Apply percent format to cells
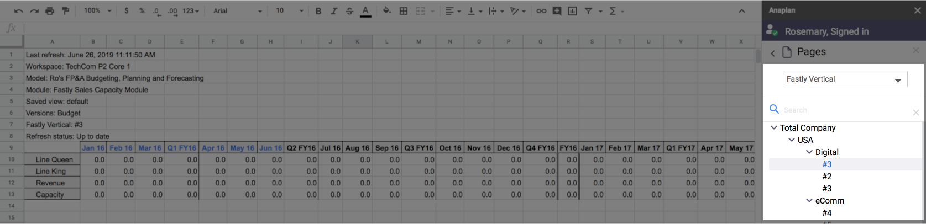926x224 pixels. (x=142, y=11)
